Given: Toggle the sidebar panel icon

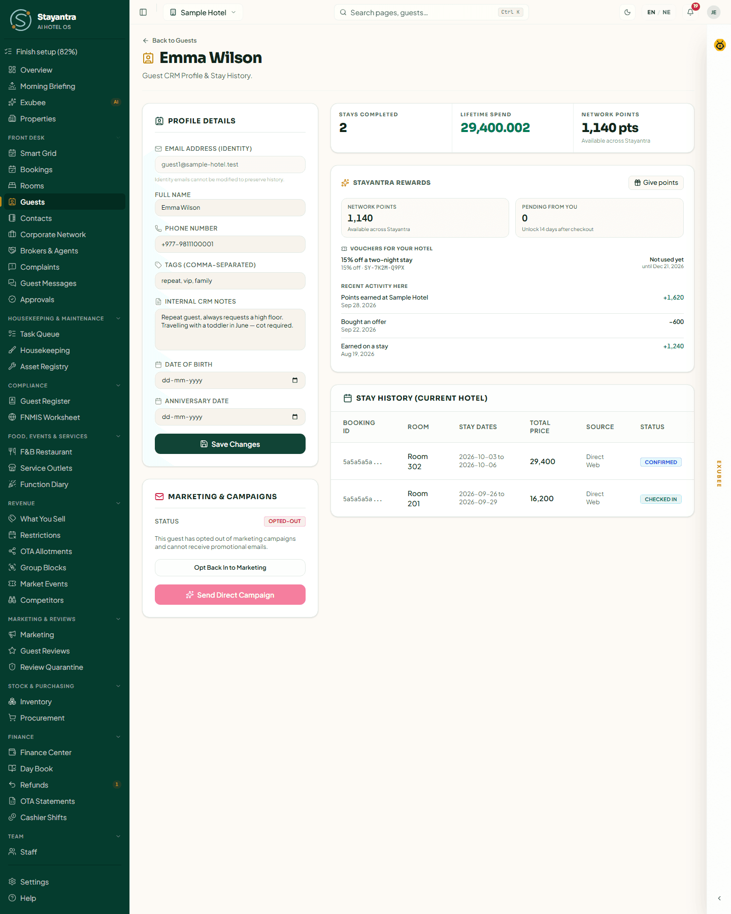Looking at the screenshot, I should click(x=143, y=12).
